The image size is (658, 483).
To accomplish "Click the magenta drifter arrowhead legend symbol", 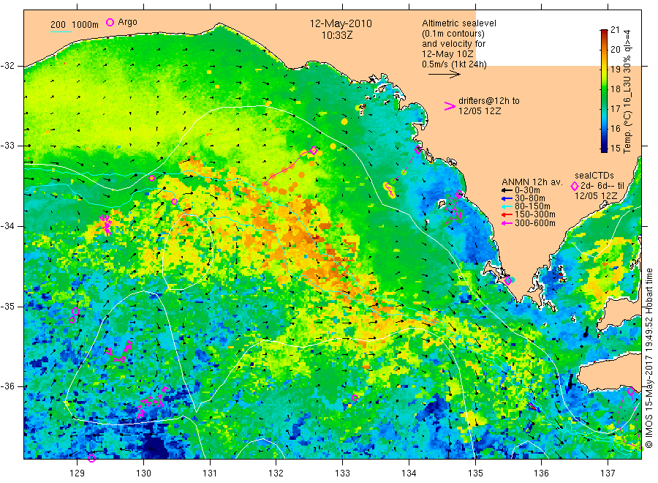I will (x=450, y=106).
